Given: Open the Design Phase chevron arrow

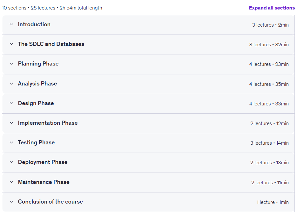Looking at the screenshot, I should tap(11, 103).
